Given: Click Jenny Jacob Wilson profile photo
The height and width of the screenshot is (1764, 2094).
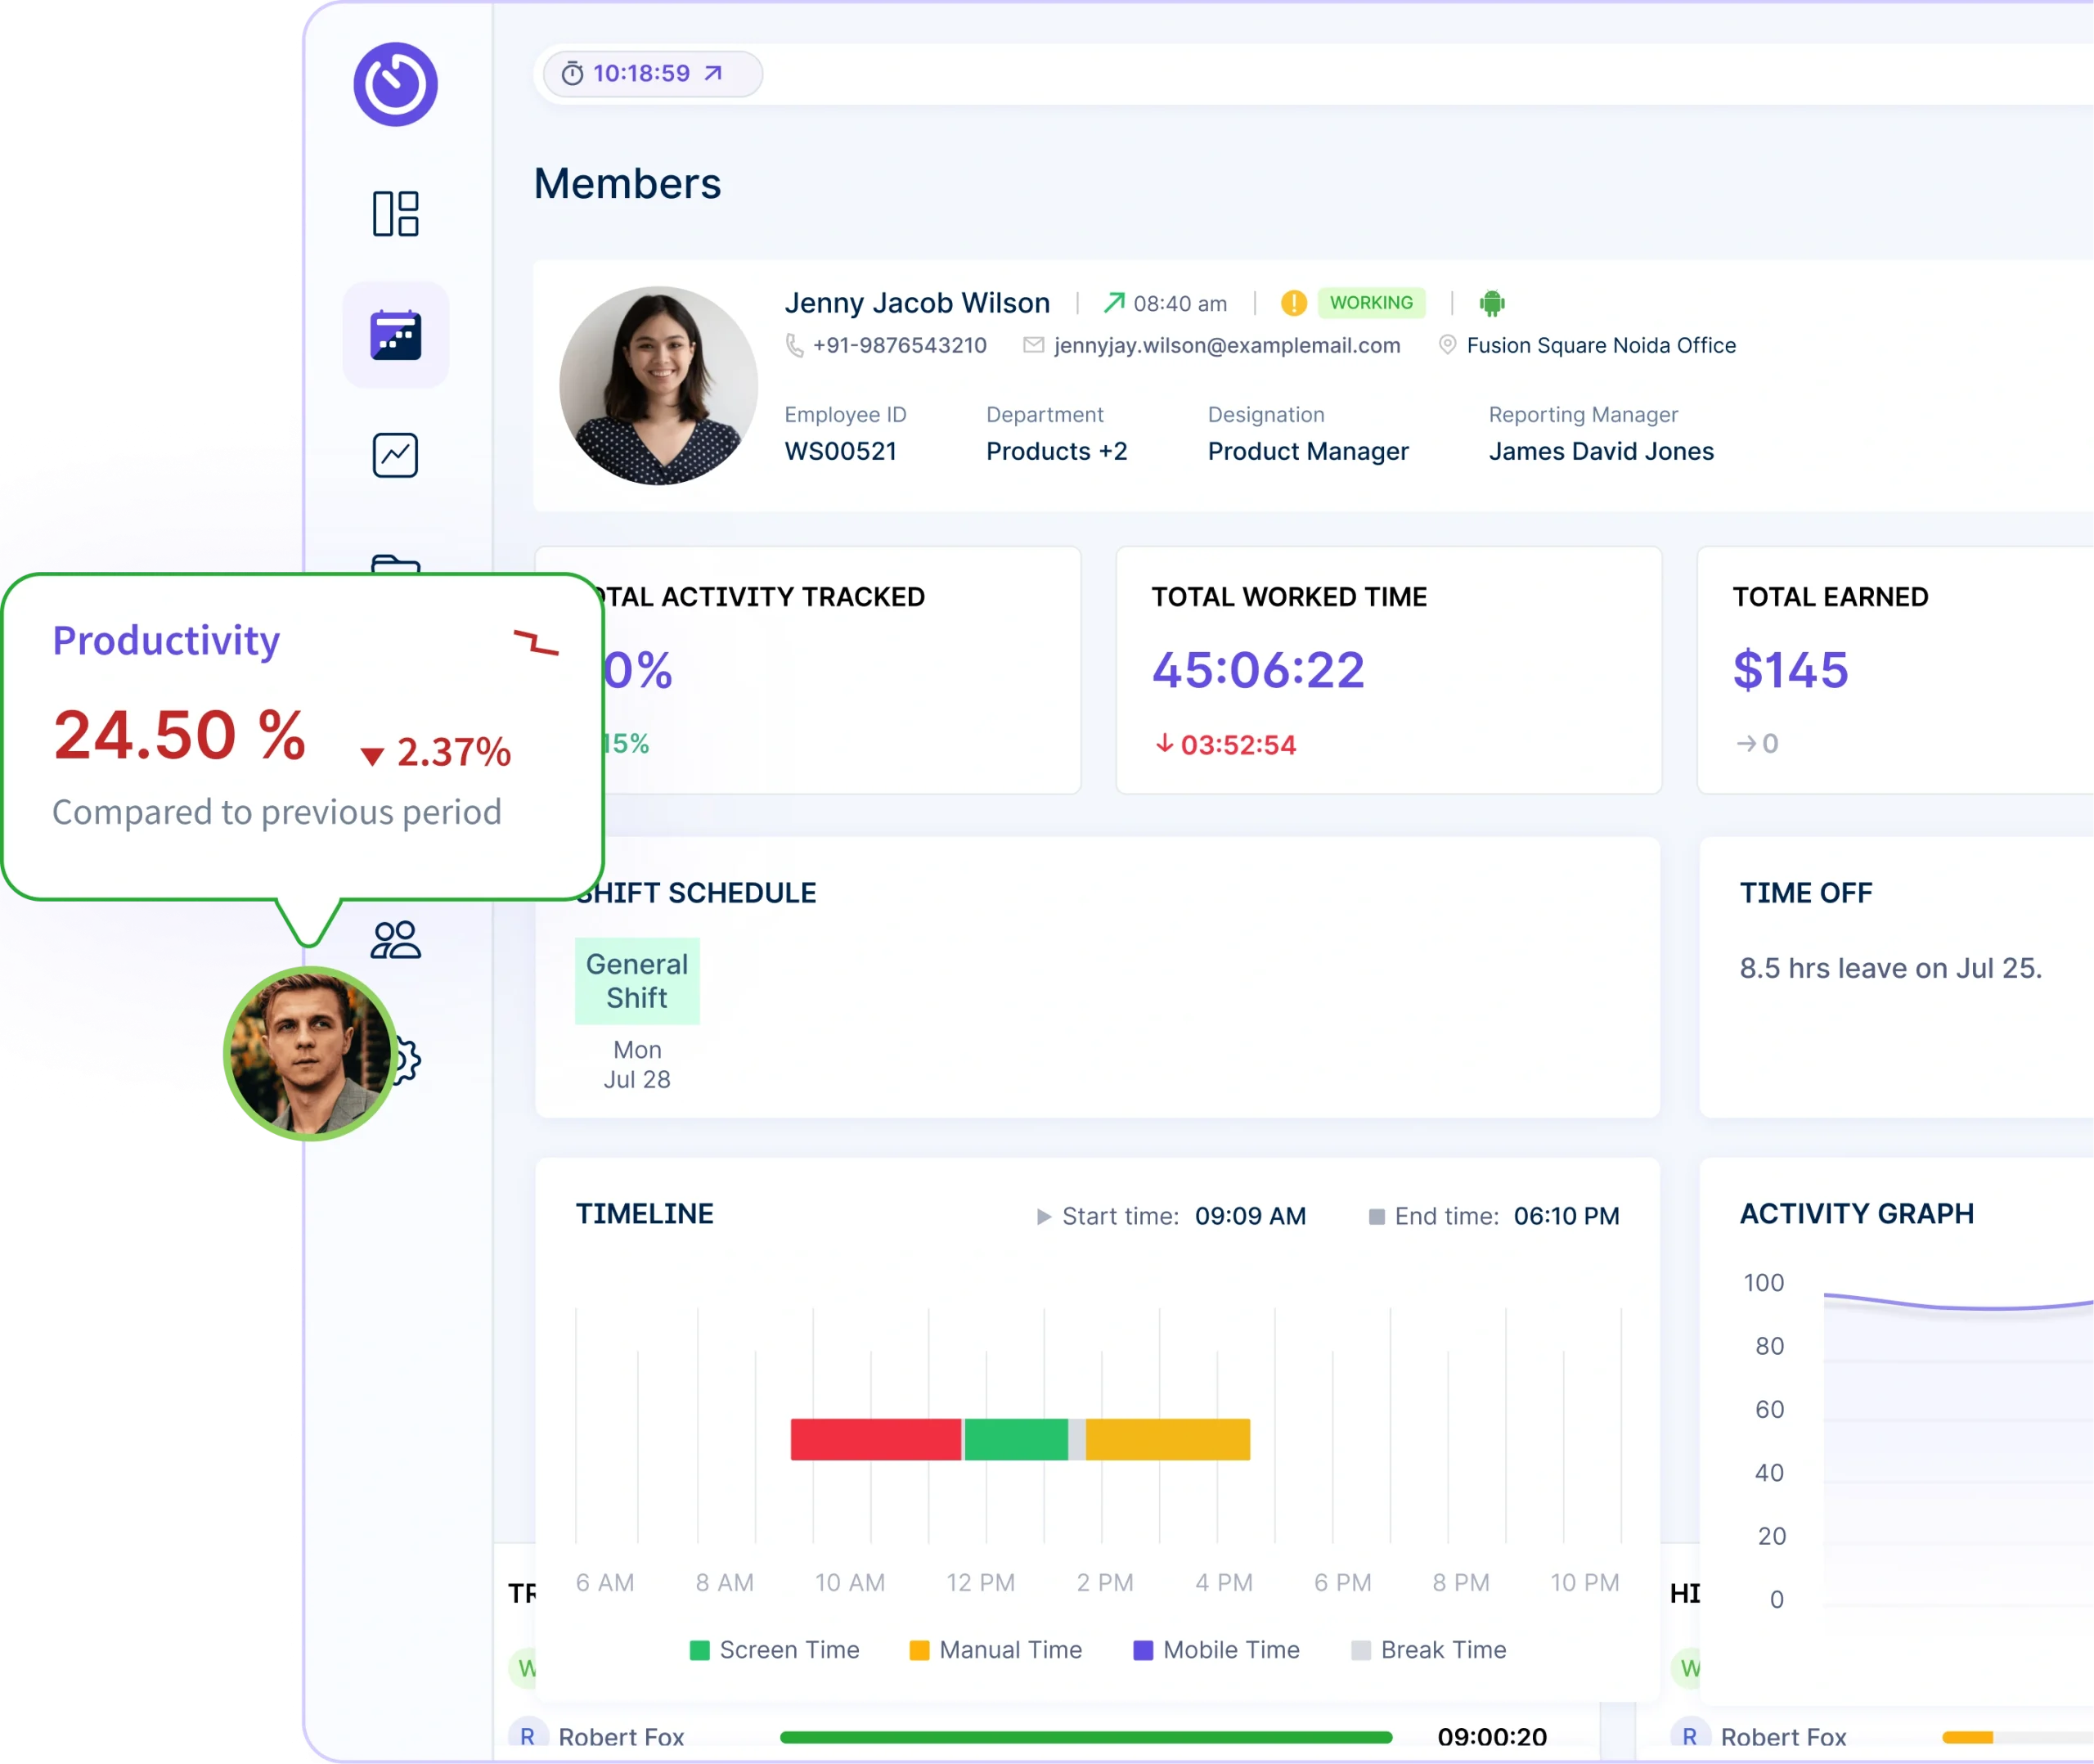Looking at the screenshot, I should [x=658, y=386].
